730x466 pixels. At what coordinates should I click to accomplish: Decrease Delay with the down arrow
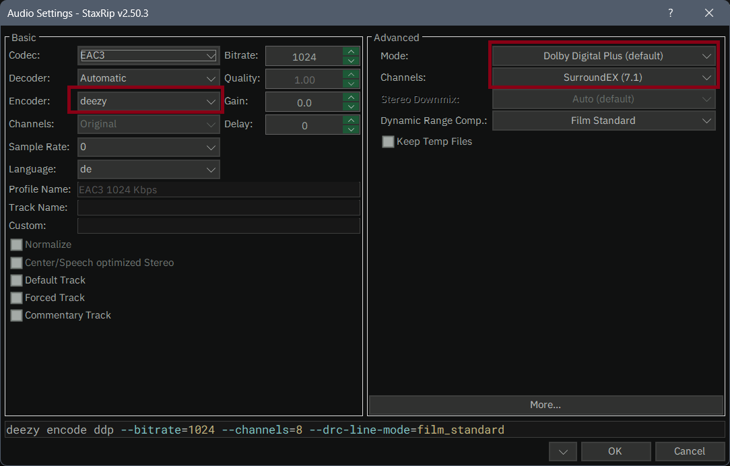(x=351, y=129)
